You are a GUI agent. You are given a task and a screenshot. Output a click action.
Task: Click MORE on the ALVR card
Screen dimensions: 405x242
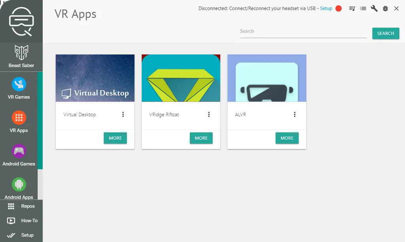287,138
